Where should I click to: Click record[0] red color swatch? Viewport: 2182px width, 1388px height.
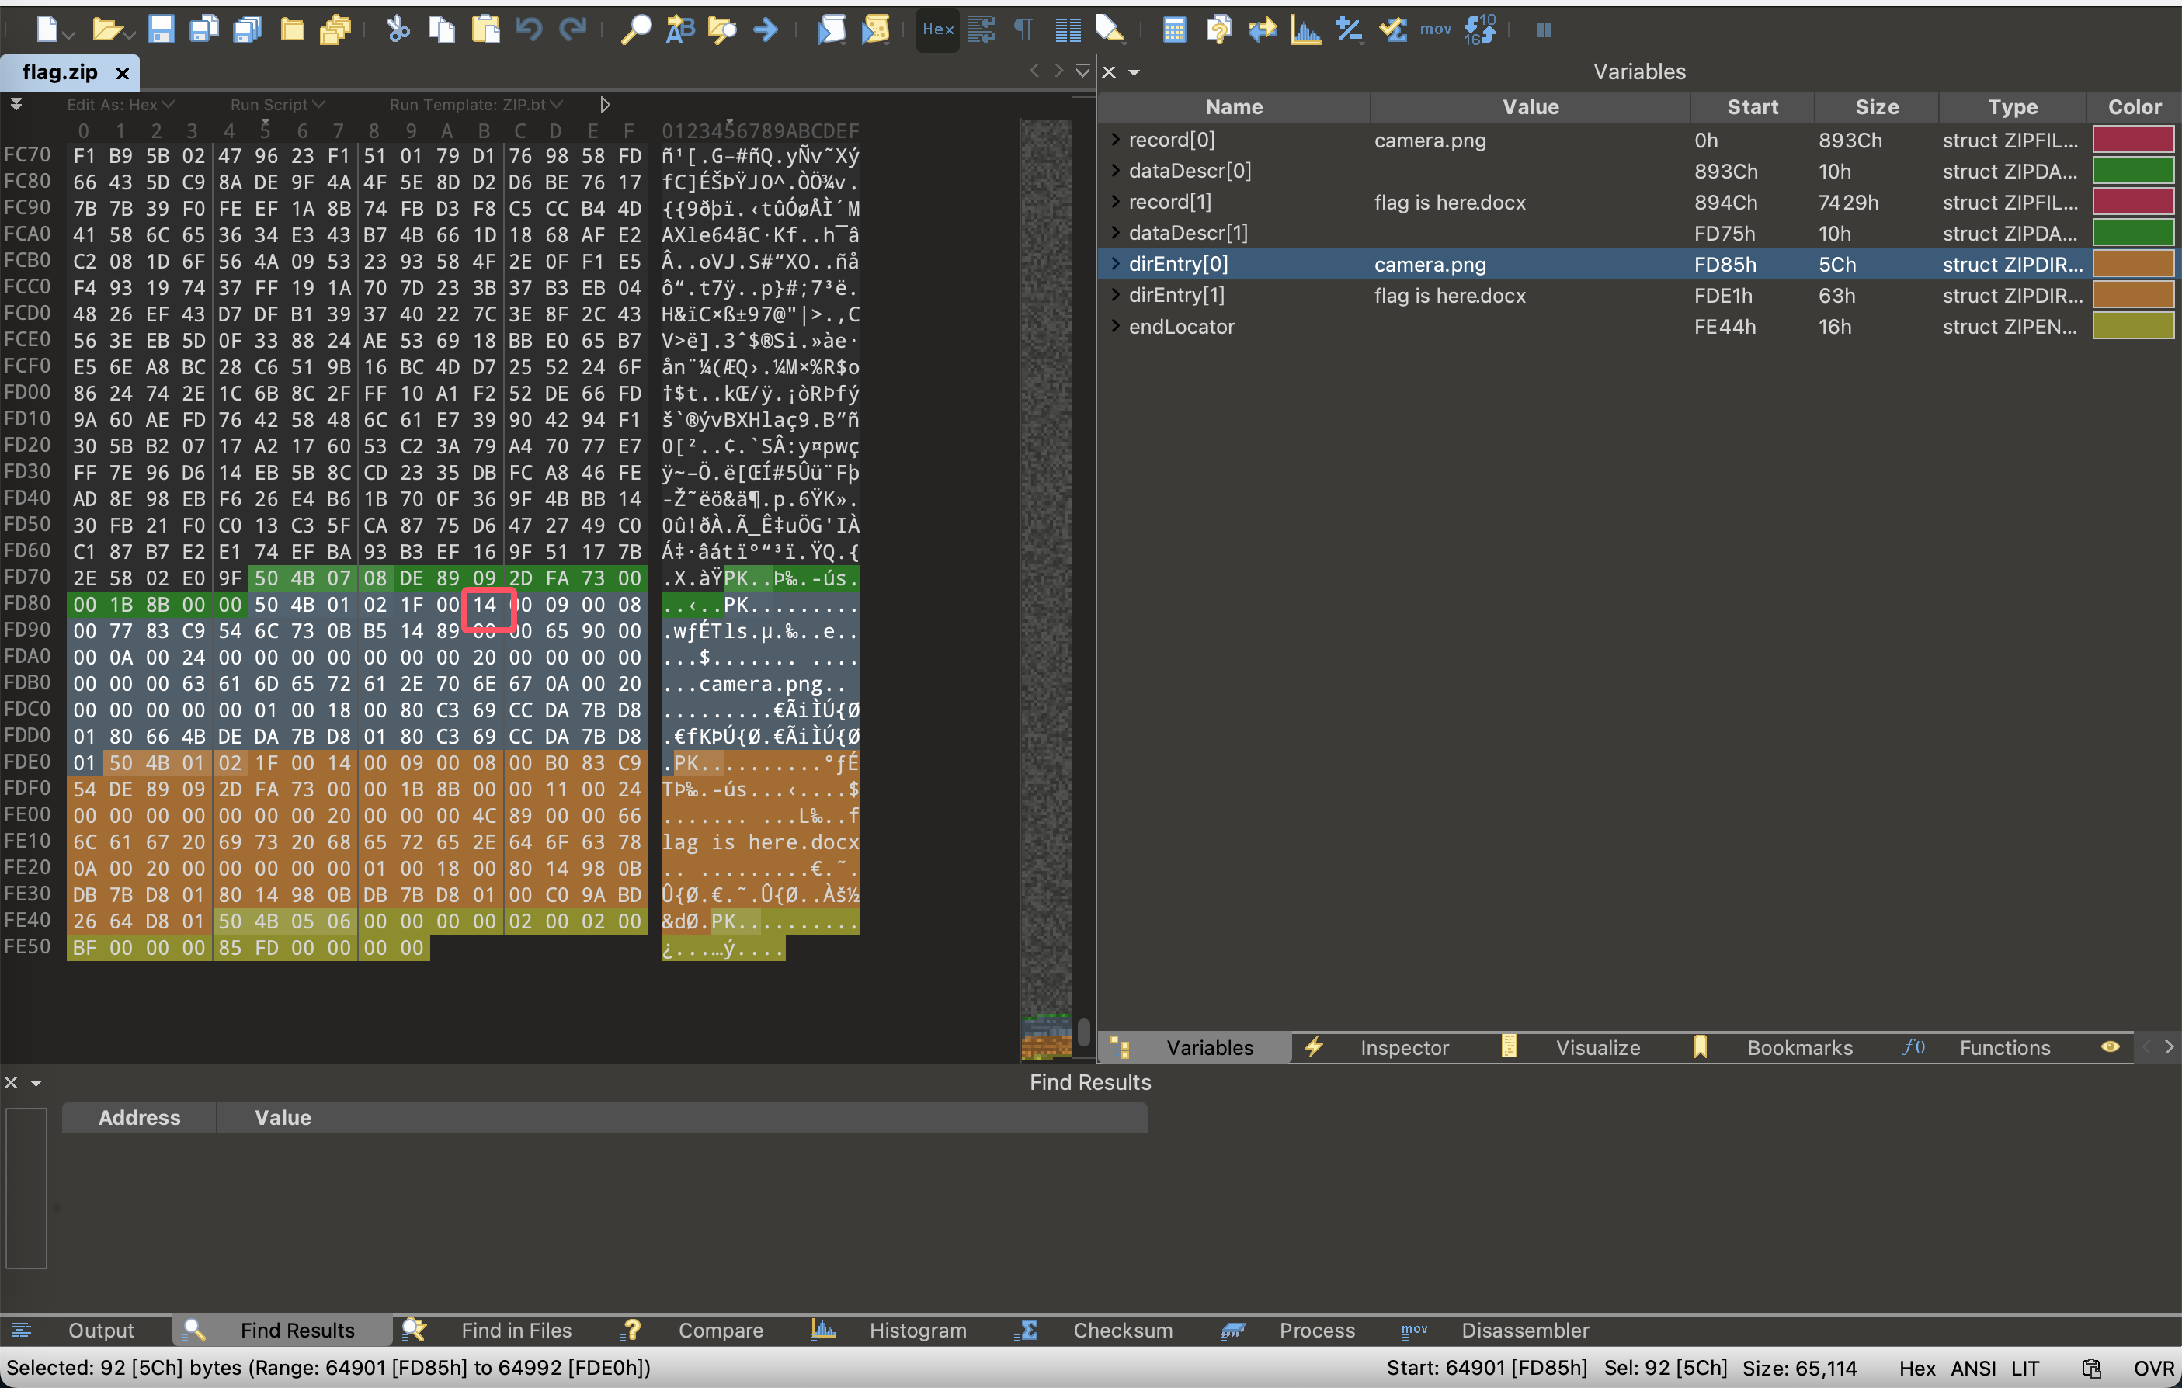click(2133, 140)
